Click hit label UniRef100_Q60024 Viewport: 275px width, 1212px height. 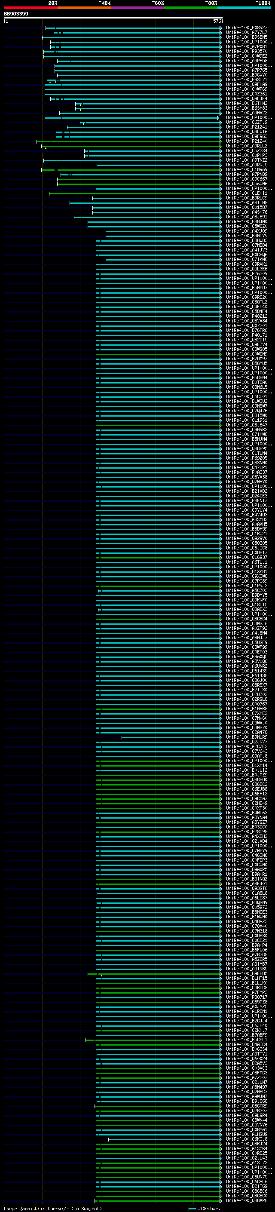coord(247,1059)
